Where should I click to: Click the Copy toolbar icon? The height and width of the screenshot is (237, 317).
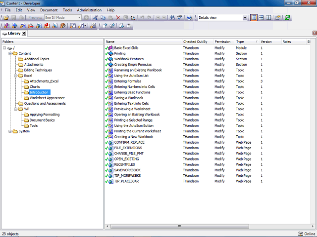point(103,18)
